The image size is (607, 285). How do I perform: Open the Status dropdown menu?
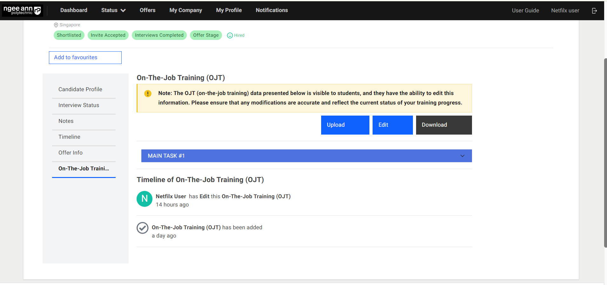pos(113,10)
